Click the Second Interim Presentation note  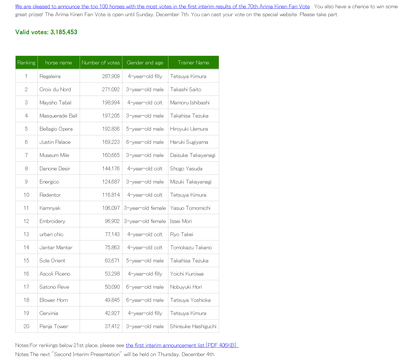click(115, 354)
